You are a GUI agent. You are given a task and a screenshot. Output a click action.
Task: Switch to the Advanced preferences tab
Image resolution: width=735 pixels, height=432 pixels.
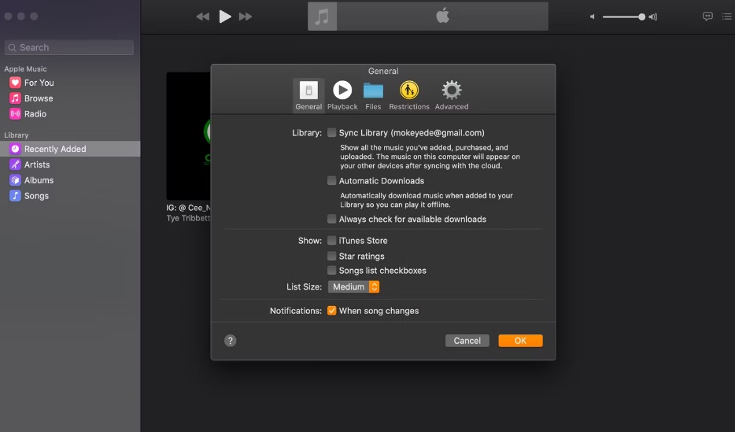pyautogui.click(x=452, y=95)
